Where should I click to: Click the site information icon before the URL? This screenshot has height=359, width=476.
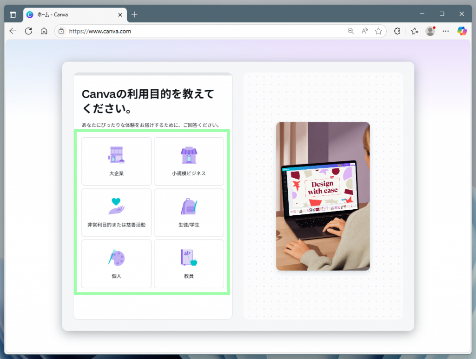tap(61, 31)
